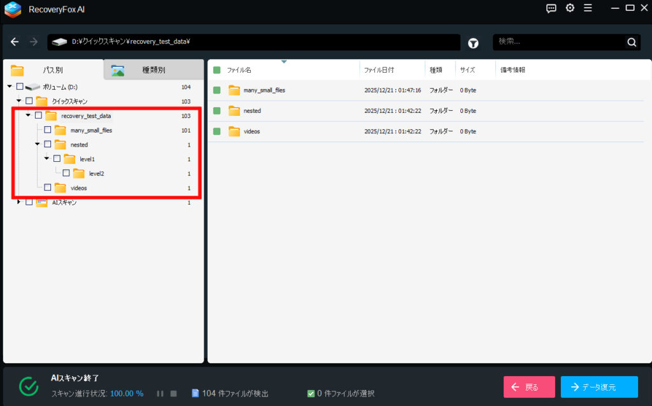Screen dimensions: 652x406
Task: Toggle select-all checkbox in file list header
Action: 216,70
